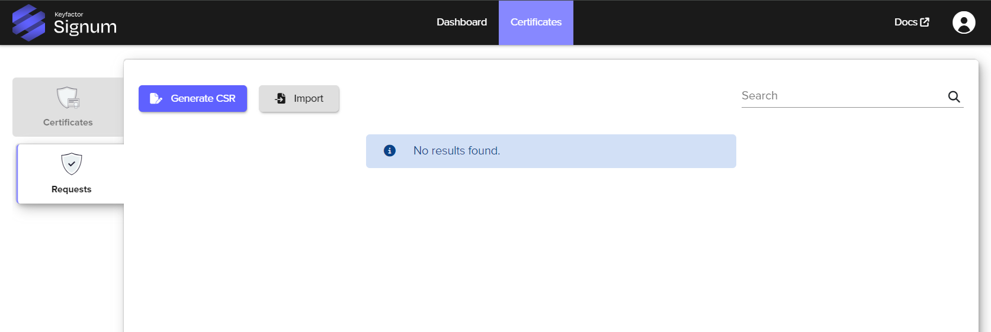Click the certificate shield icon in sidebar
This screenshot has width=991, height=332.
[x=68, y=98]
